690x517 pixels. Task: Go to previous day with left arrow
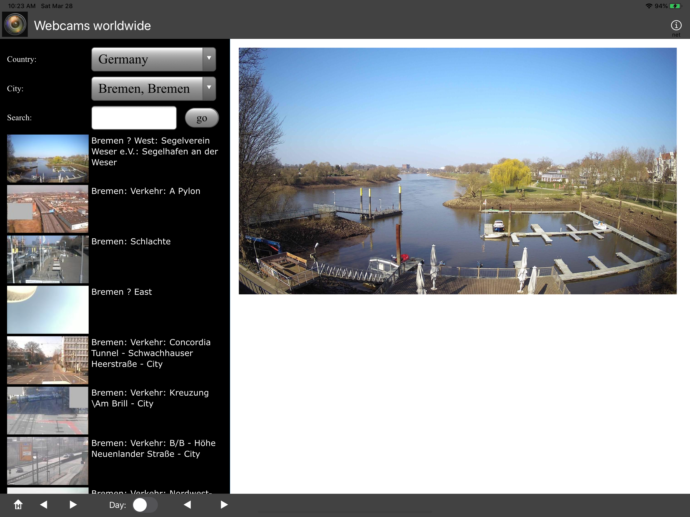click(187, 505)
